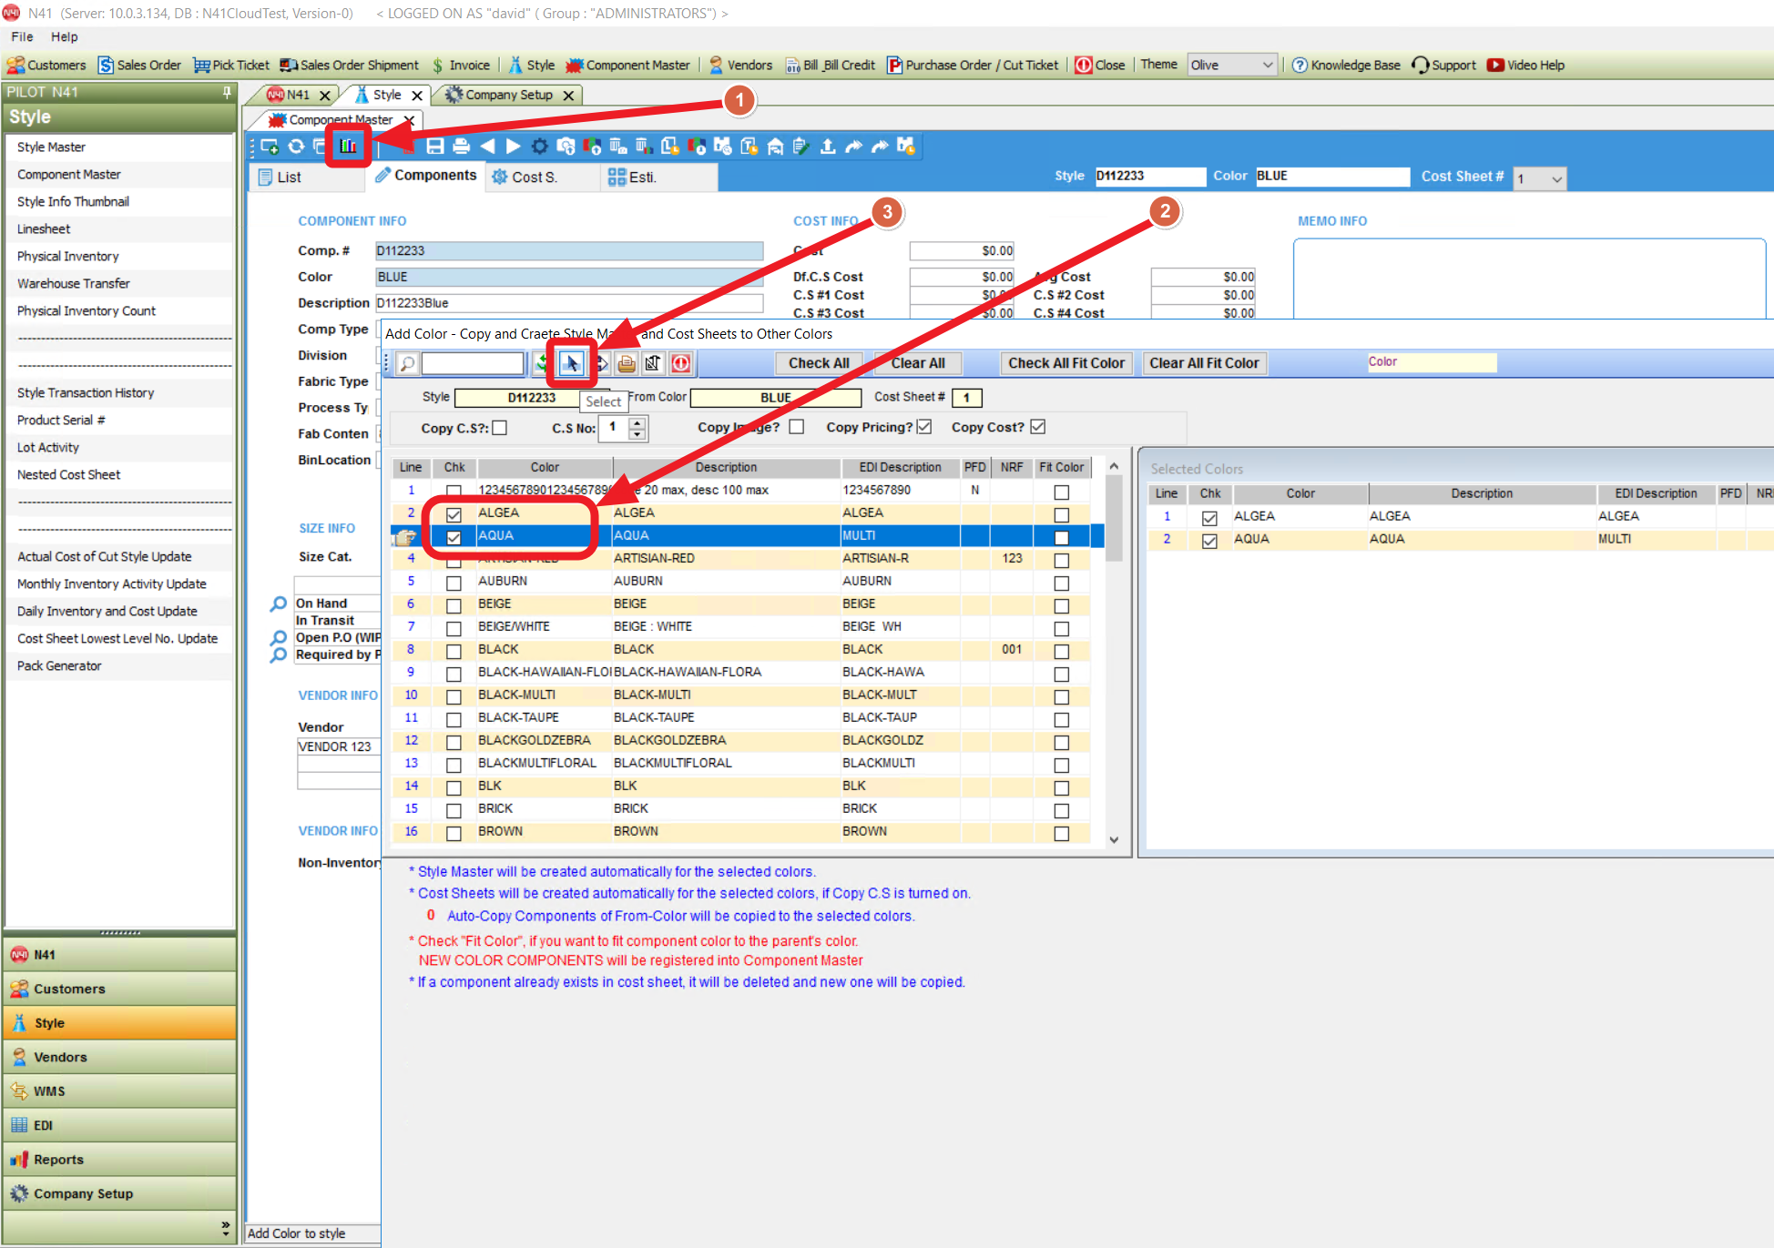The image size is (1774, 1248).
Task: Go to next record arrow icon
Action: [x=514, y=147]
